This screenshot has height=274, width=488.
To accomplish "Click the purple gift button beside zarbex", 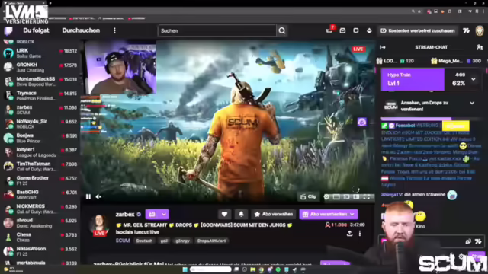I will tap(152, 214).
